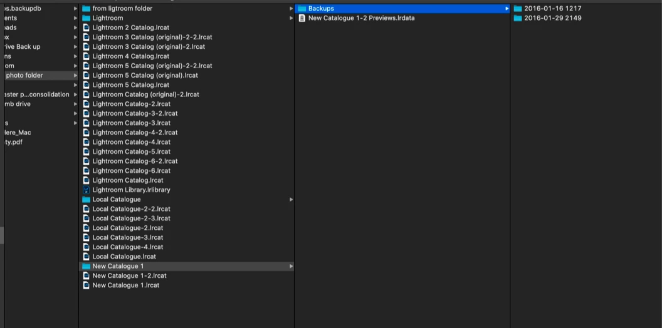Click the Lightroom Catalog-3.lrcat file icon
Viewport: 662px width, 328px height.
pos(86,123)
